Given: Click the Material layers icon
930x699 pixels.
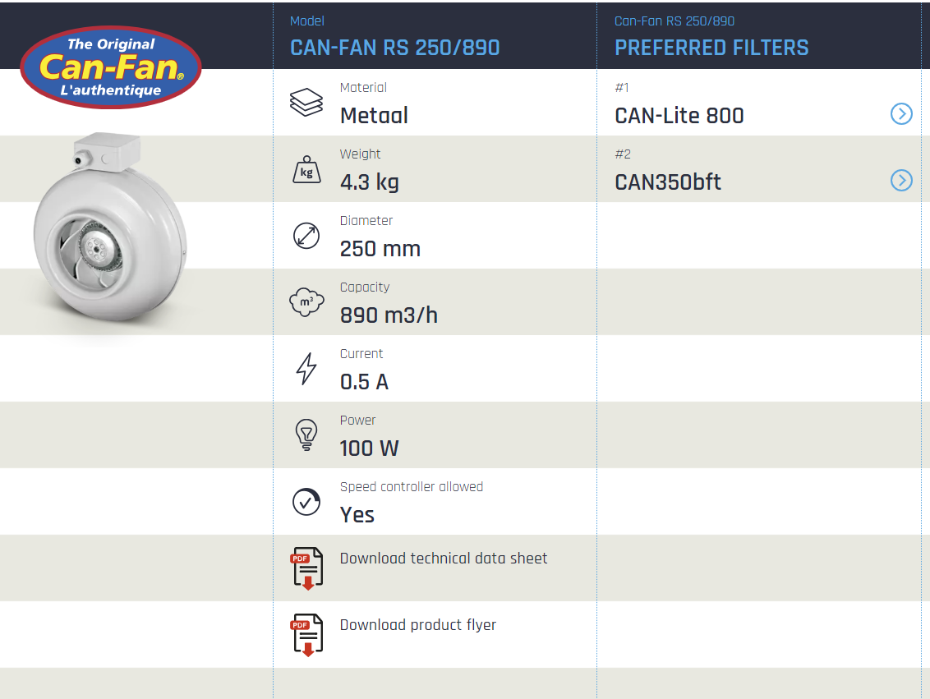Looking at the screenshot, I should pos(306,103).
